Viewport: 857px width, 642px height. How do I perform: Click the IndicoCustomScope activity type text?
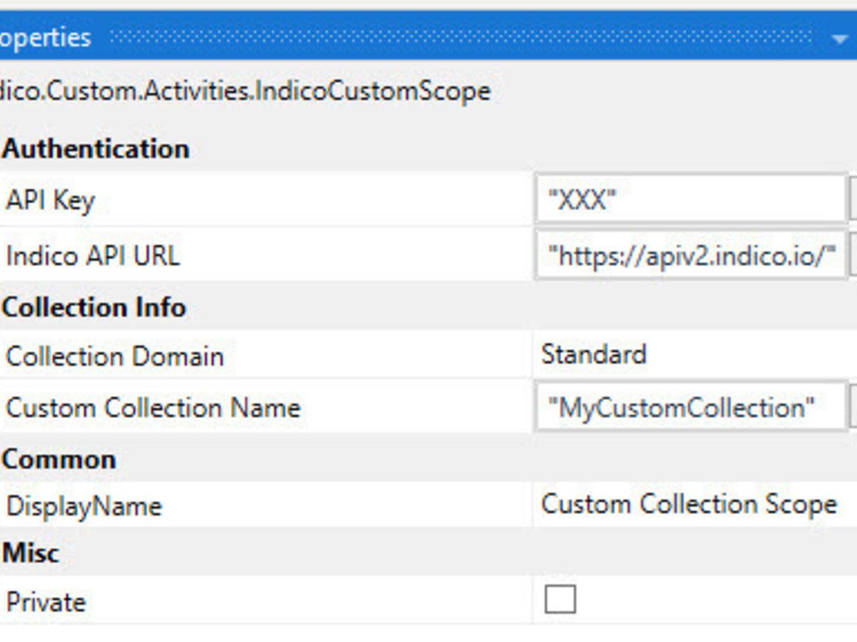(x=245, y=91)
